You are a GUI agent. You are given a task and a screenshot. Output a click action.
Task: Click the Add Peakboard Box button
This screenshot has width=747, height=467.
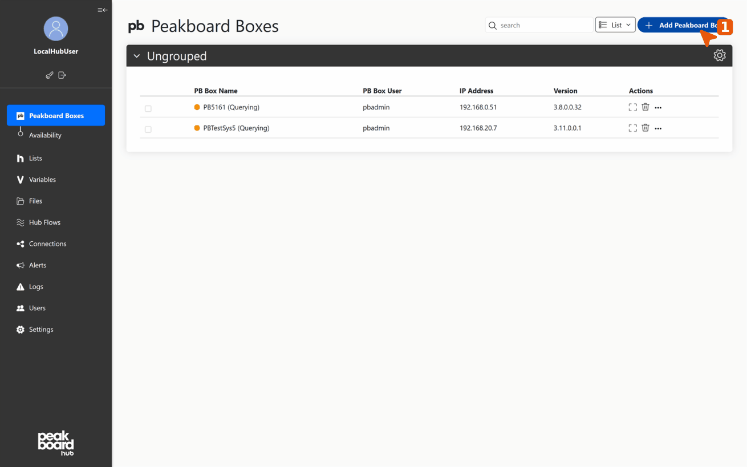tap(679, 25)
